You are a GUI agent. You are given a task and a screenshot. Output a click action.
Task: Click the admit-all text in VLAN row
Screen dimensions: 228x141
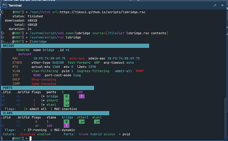[124, 71]
